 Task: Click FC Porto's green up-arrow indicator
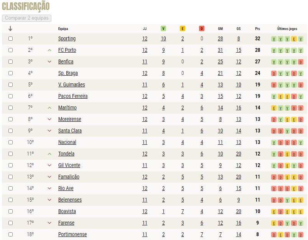[49, 50]
